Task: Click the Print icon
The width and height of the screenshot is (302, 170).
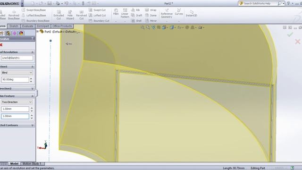Action: coord(58,3)
